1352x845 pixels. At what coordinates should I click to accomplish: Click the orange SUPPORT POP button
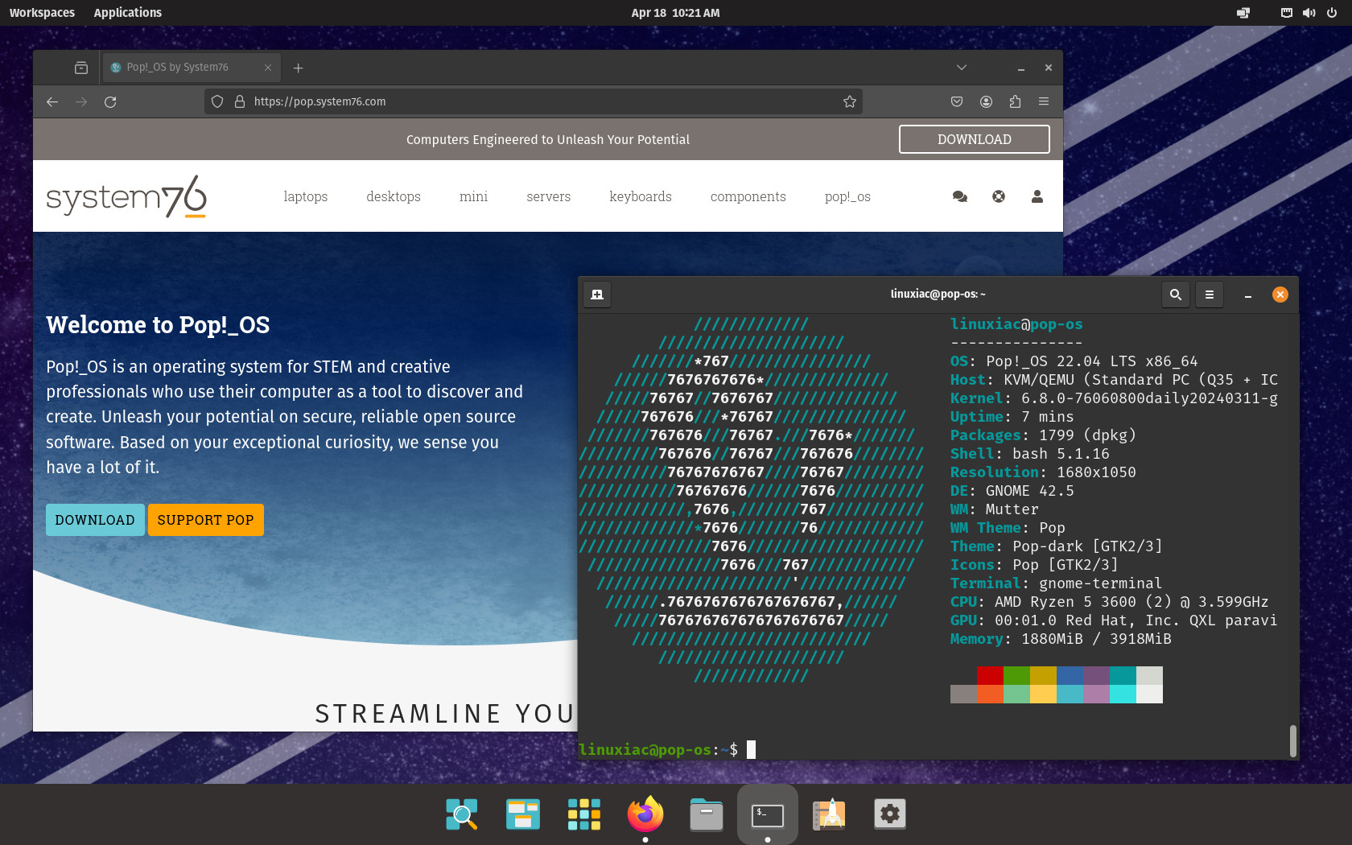pos(206,520)
